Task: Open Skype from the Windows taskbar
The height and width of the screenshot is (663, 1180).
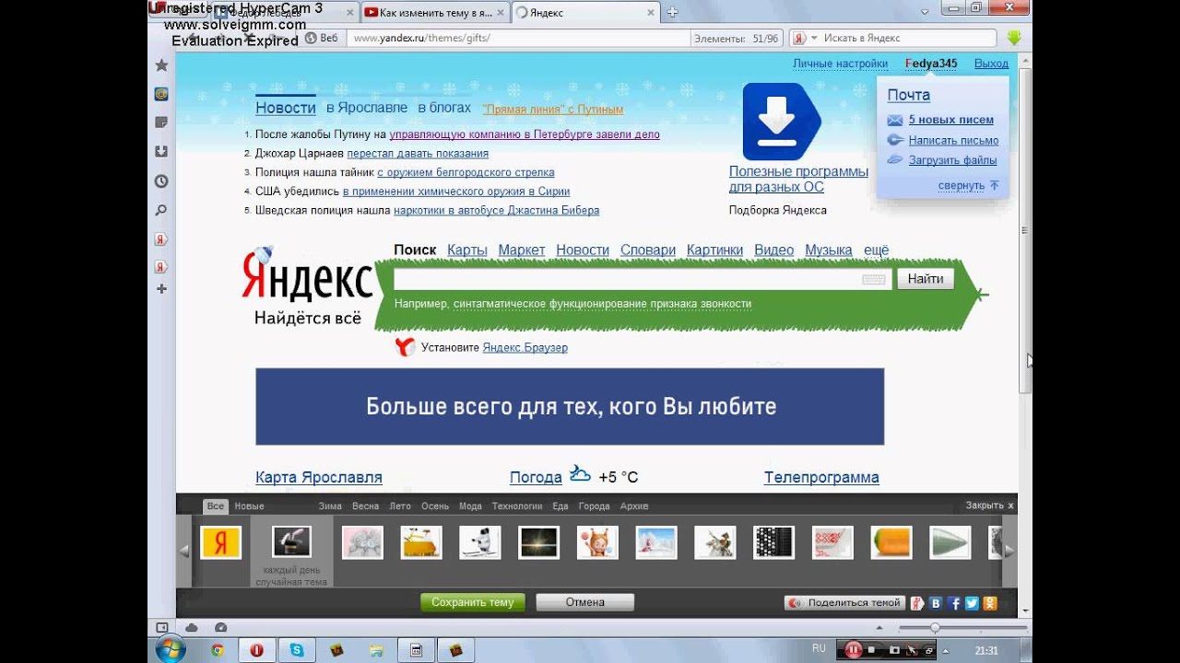Action: click(x=297, y=650)
